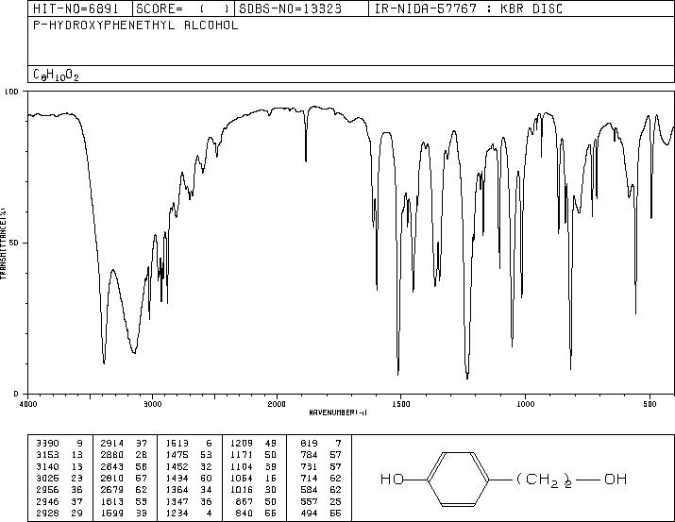Click the 2679 peak entry in the table

tap(124, 490)
